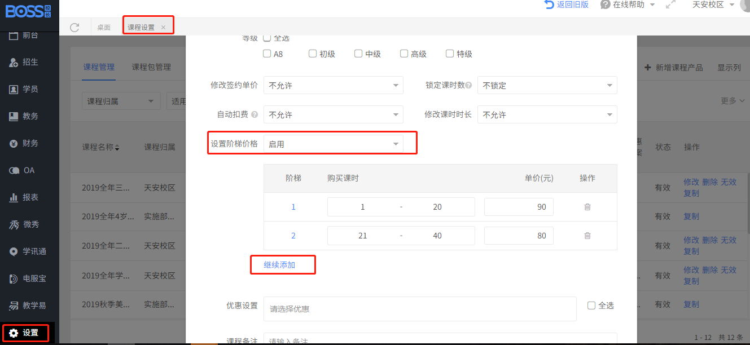Viewport: 750px width, 345px height.
Task: Open the 招生 sidebar icon
Action: point(14,63)
